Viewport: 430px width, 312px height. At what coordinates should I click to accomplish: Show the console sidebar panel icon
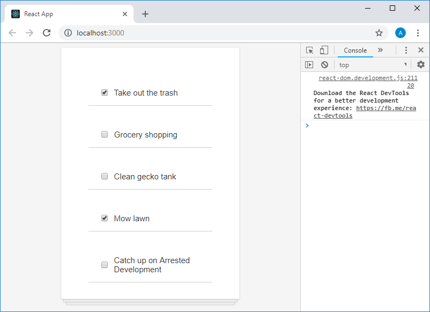(x=309, y=64)
